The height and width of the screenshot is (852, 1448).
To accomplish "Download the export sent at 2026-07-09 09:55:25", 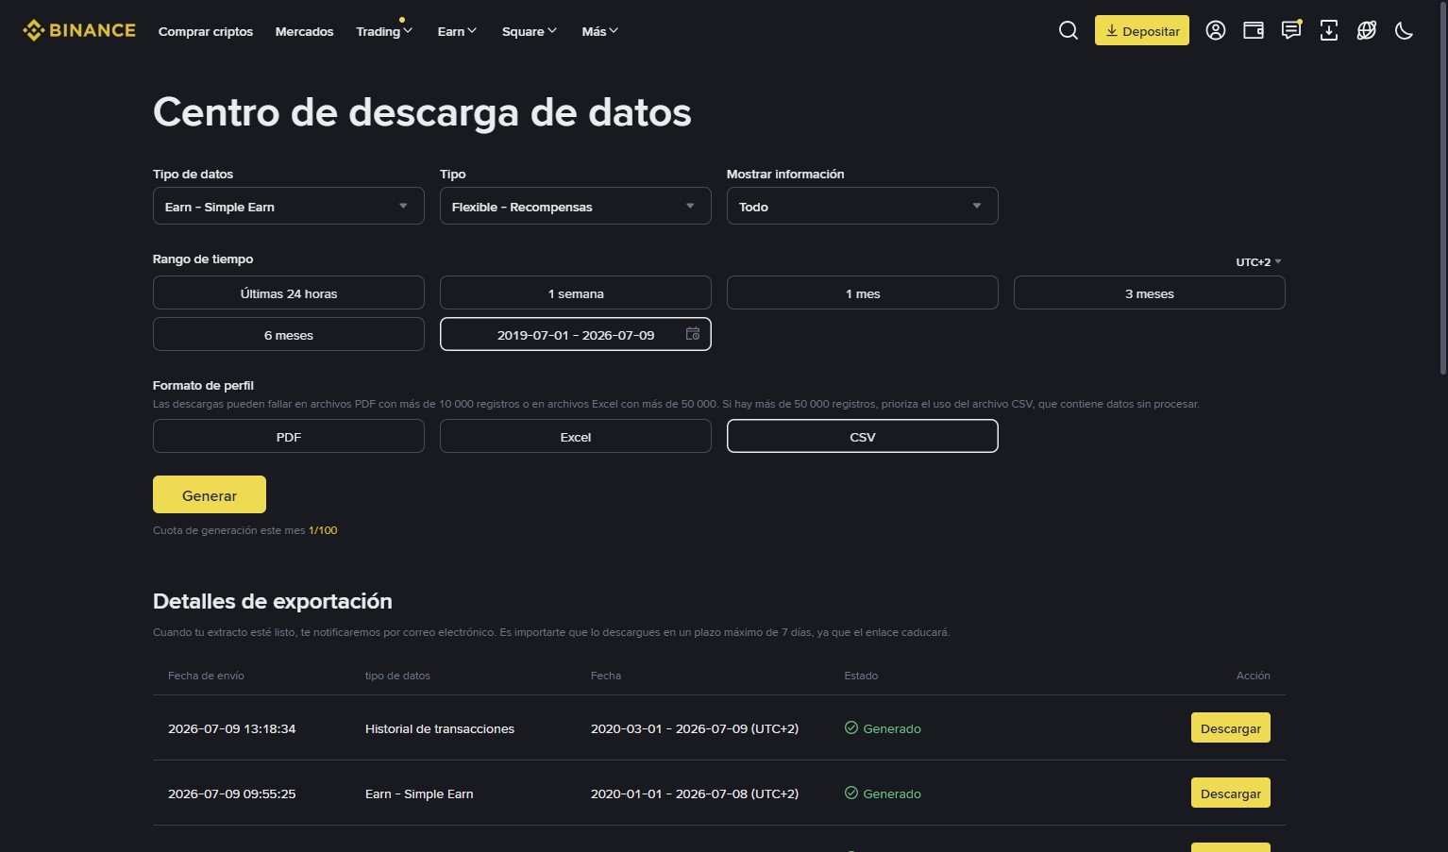I will (x=1231, y=793).
